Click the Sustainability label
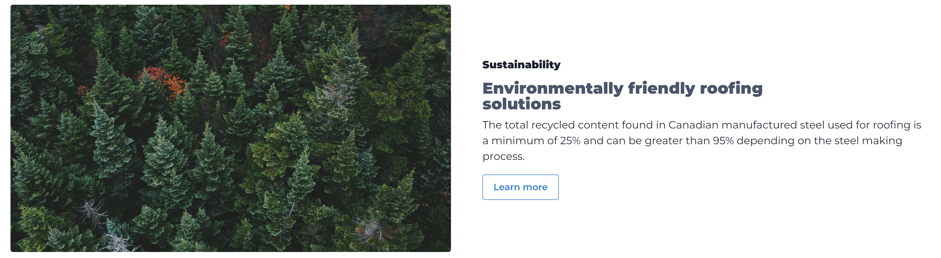 coord(521,65)
